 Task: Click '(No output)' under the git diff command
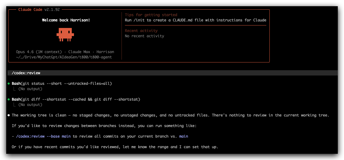[30, 105]
